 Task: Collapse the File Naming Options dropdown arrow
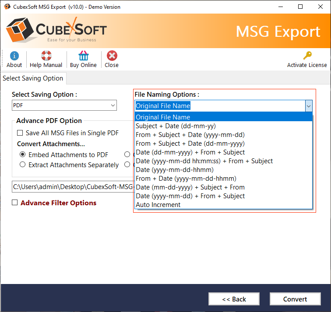pos(309,106)
